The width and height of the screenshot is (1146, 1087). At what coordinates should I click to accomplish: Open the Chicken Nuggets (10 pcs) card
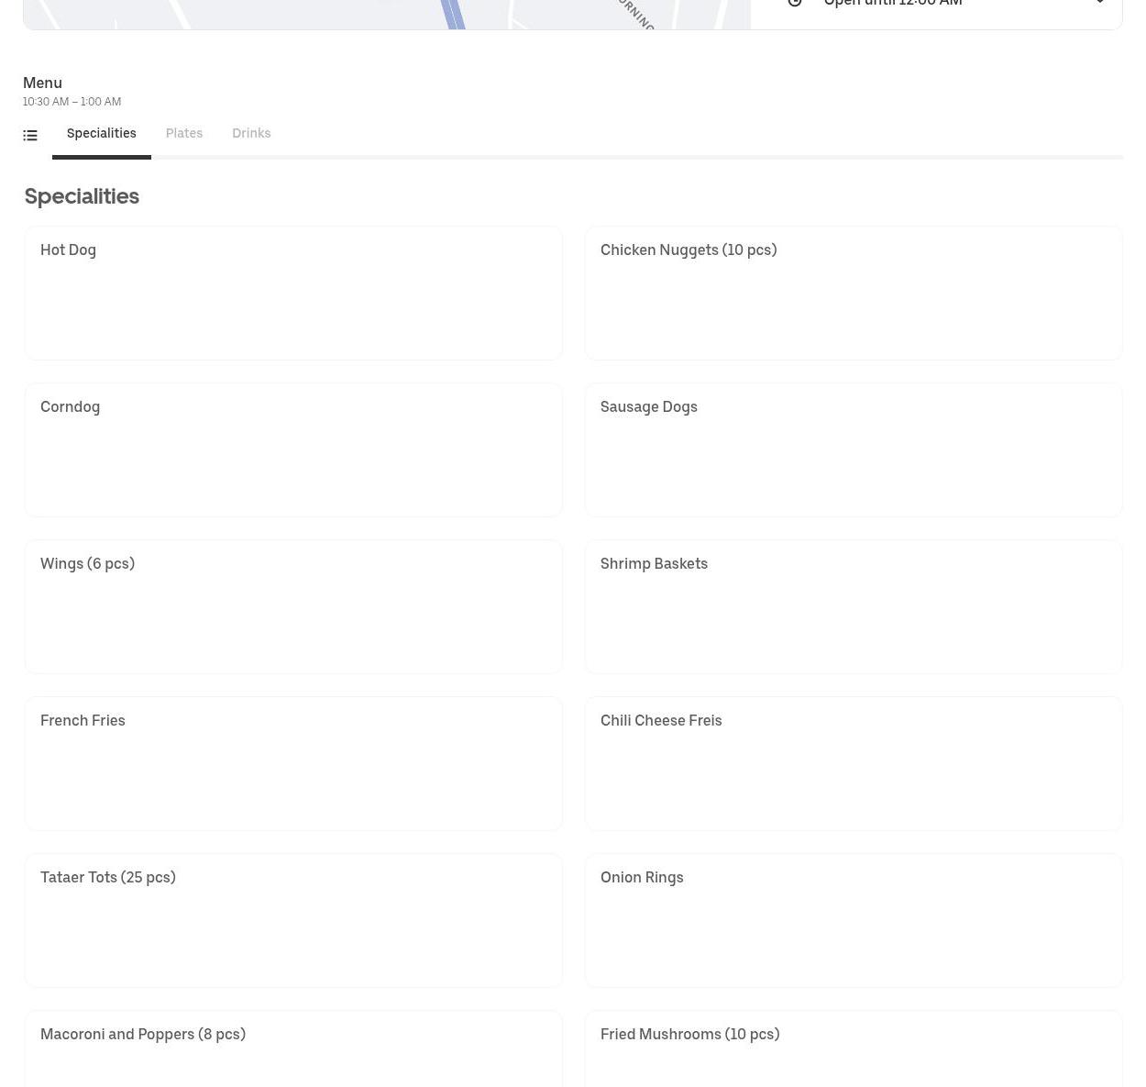854,294
